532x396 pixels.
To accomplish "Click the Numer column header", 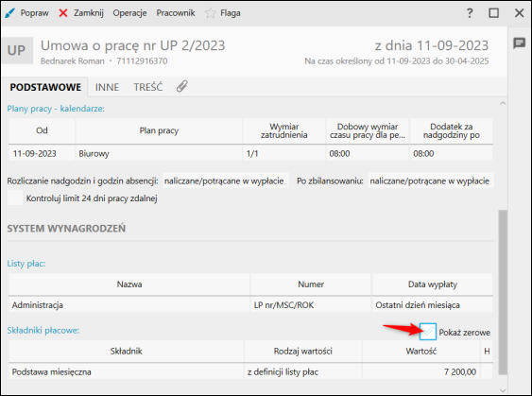I will pyautogui.click(x=311, y=284).
